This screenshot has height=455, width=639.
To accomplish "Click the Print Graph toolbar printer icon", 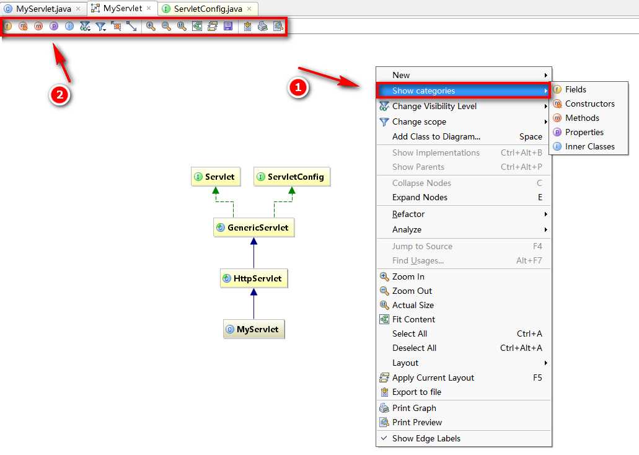I will (263, 27).
